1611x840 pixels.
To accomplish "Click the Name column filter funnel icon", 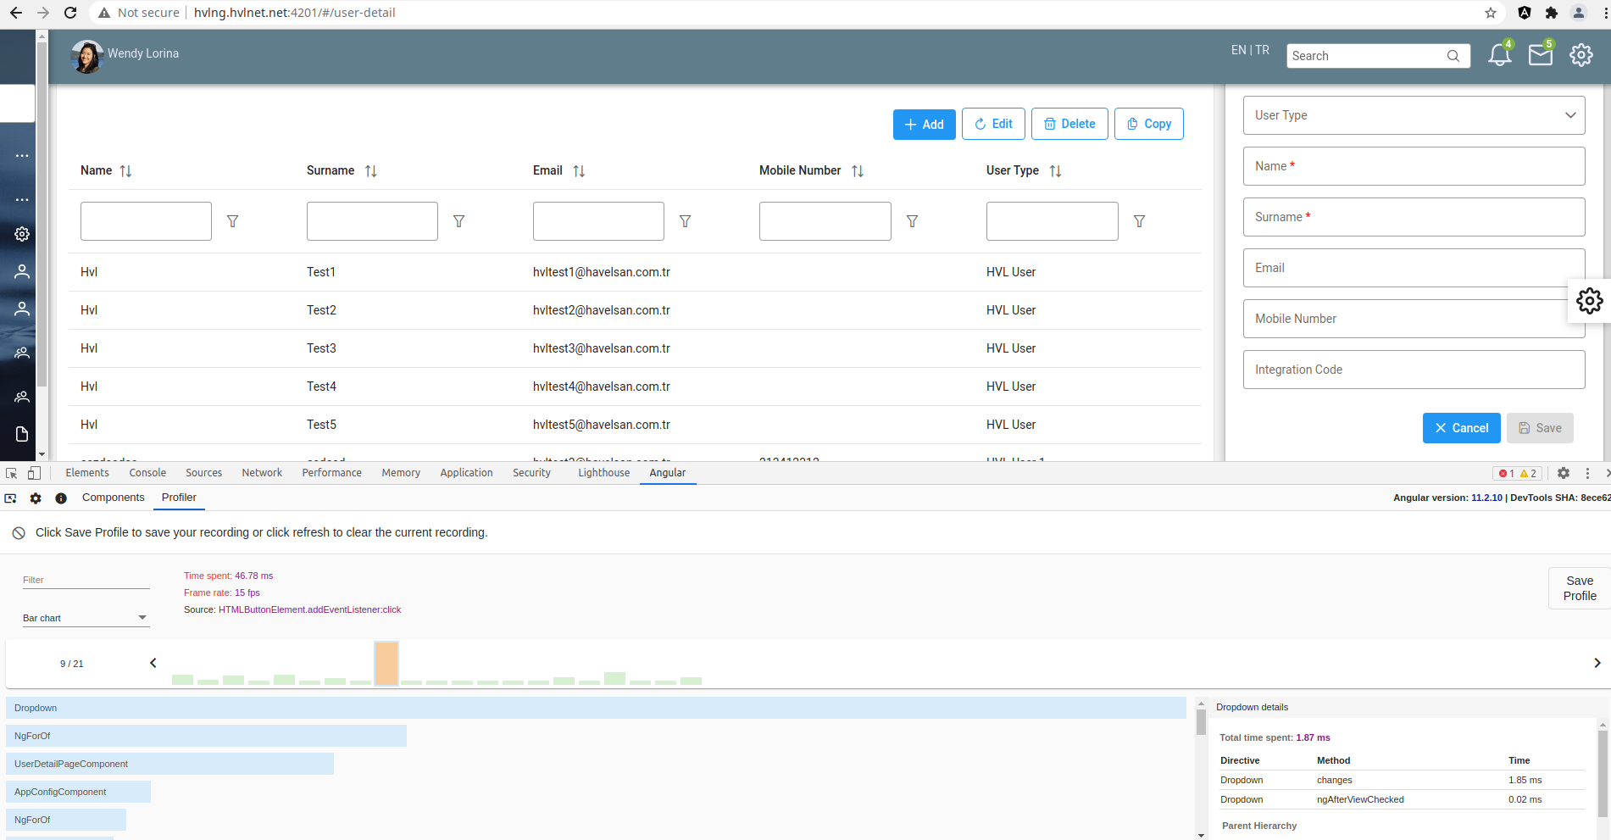I will pyautogui.click(x=232, y=221).
